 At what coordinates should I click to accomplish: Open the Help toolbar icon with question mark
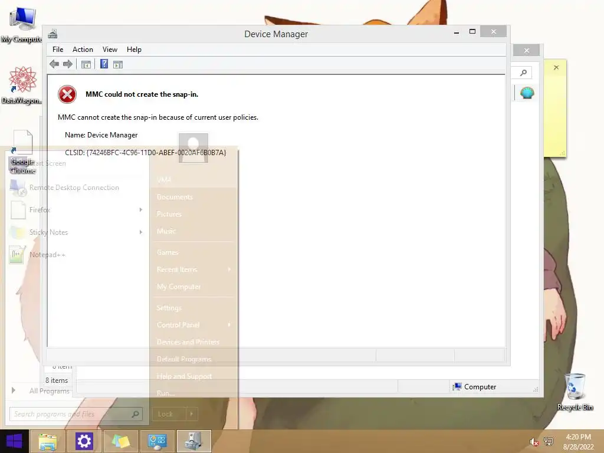(x=104, y=64)
